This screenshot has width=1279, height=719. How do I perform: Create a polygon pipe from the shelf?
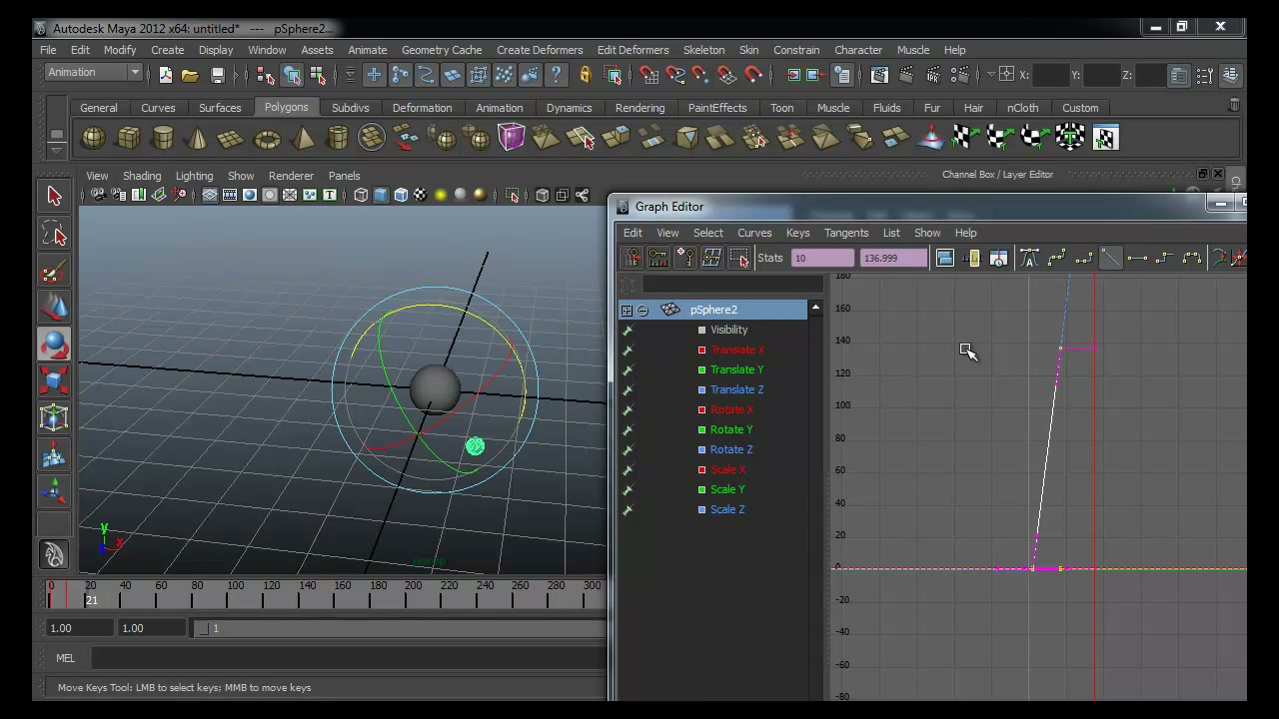coord(338,138)
